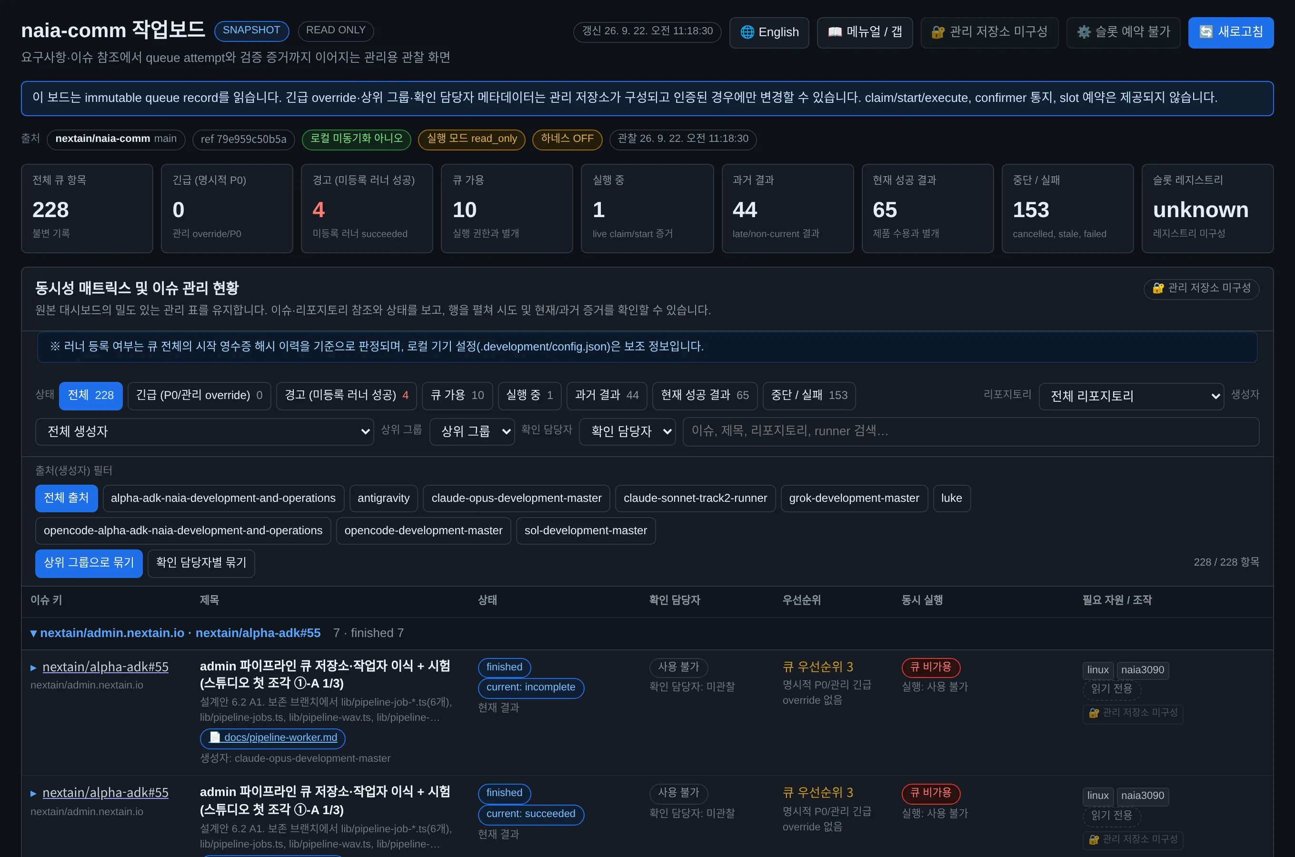1295x857 pixels.
Task: Toggle the 실행 중 1 filter chip
Action: pos(529,395)
